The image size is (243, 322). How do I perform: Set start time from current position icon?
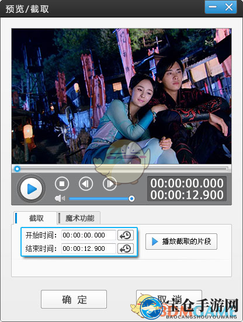pos(126,235)
